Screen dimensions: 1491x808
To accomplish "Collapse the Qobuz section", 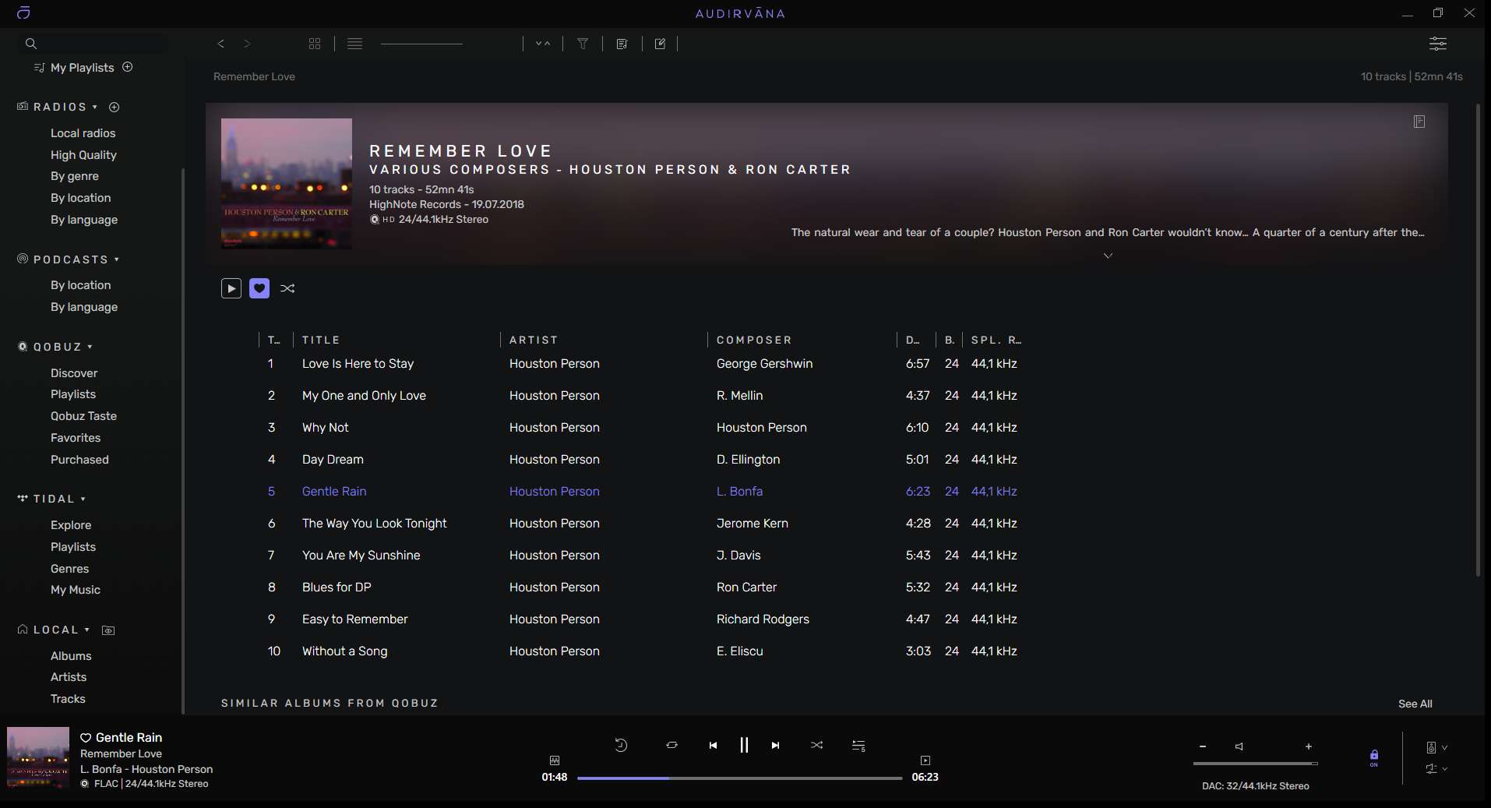I will (90, 347).
